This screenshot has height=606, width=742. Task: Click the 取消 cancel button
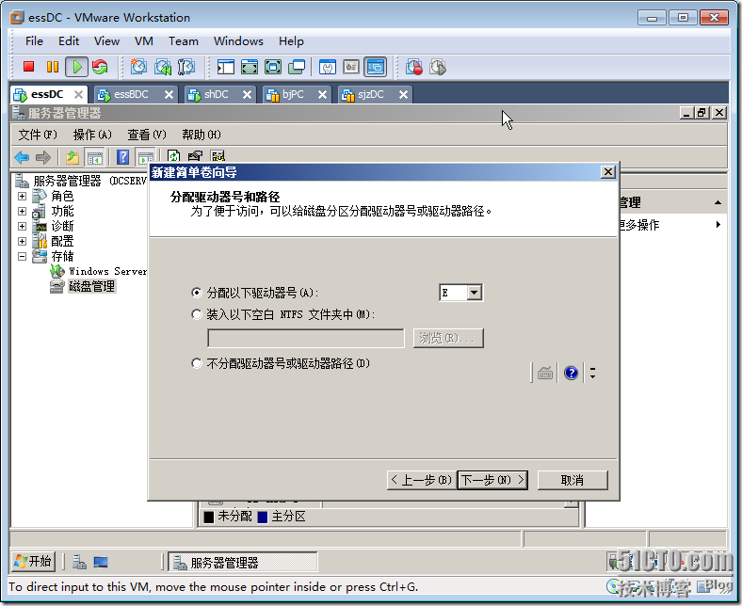pos(573,480)
